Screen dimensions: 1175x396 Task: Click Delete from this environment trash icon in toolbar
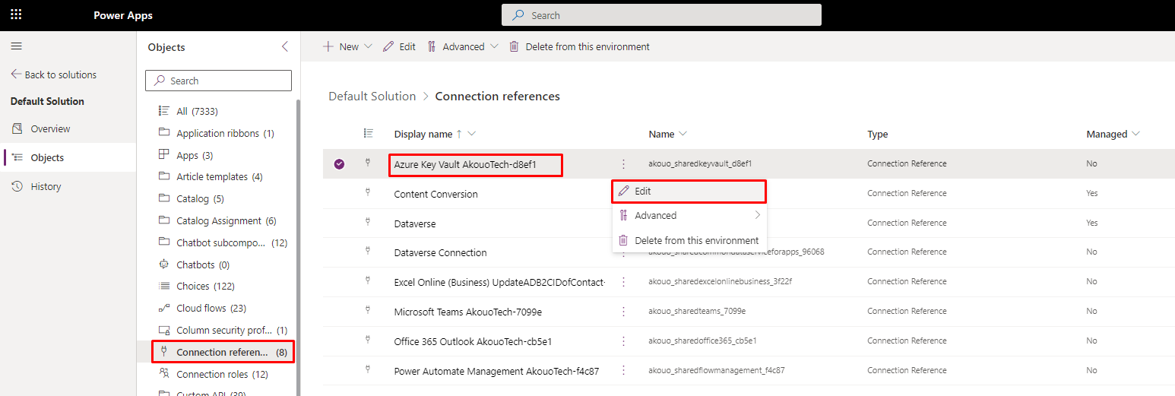point(515,46)
